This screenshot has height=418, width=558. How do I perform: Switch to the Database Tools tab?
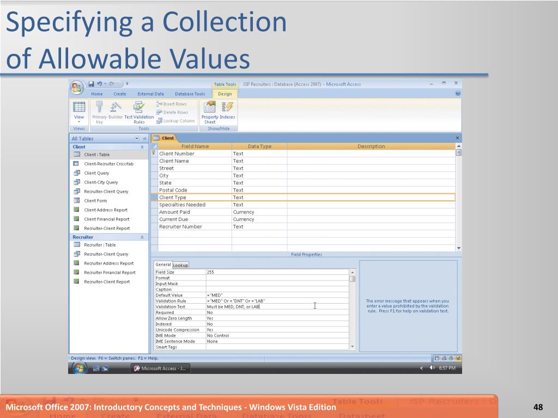click(x=190, y=94)
